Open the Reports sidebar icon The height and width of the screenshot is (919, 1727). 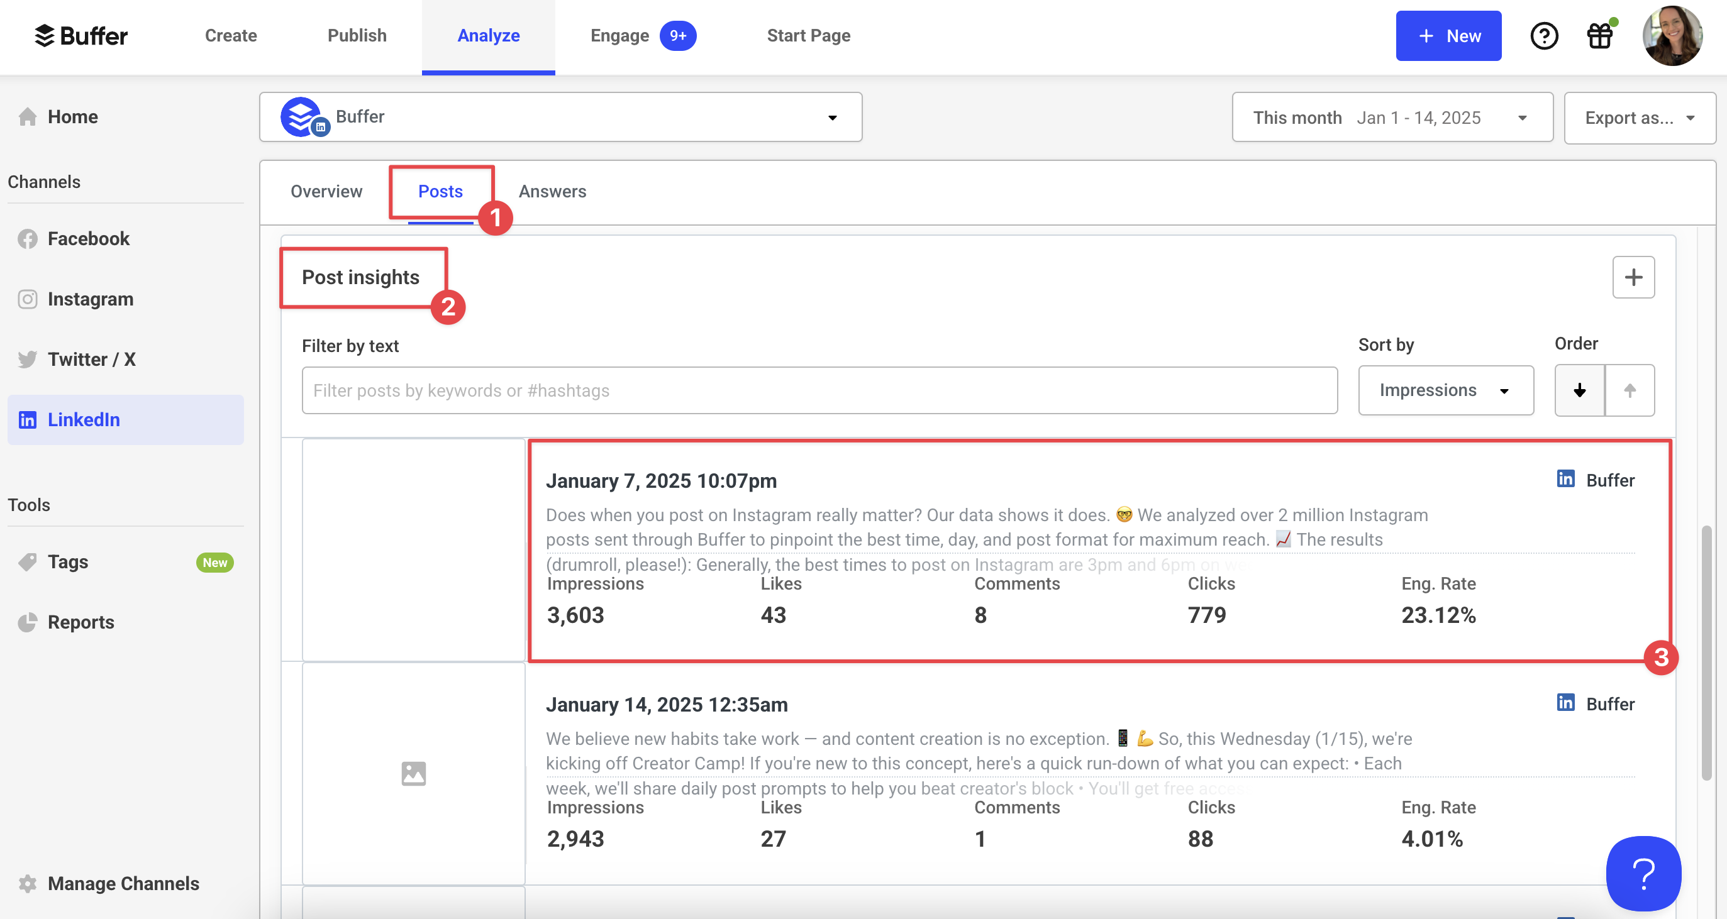(x=28, y=622)
